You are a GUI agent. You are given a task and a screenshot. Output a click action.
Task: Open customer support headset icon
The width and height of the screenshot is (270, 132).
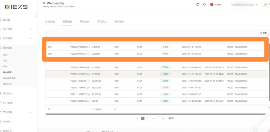tap(204, 4)
